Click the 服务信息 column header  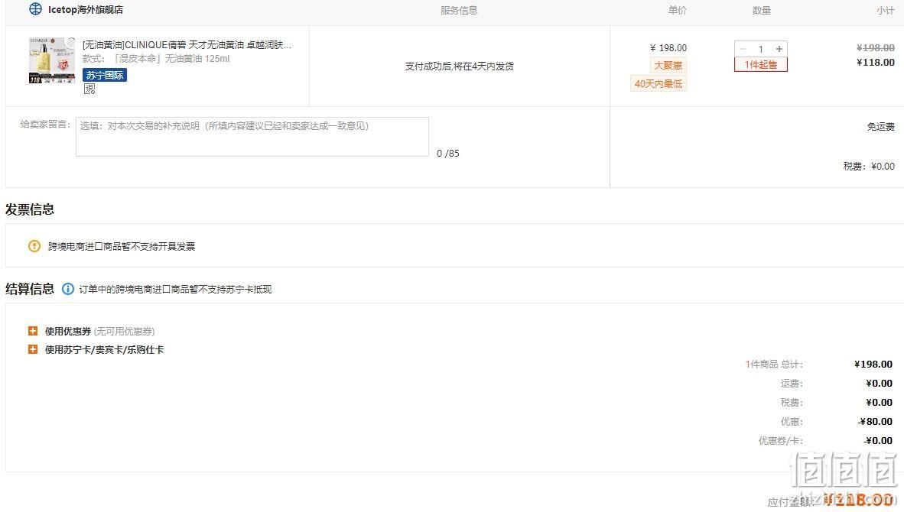coord(459,11)
